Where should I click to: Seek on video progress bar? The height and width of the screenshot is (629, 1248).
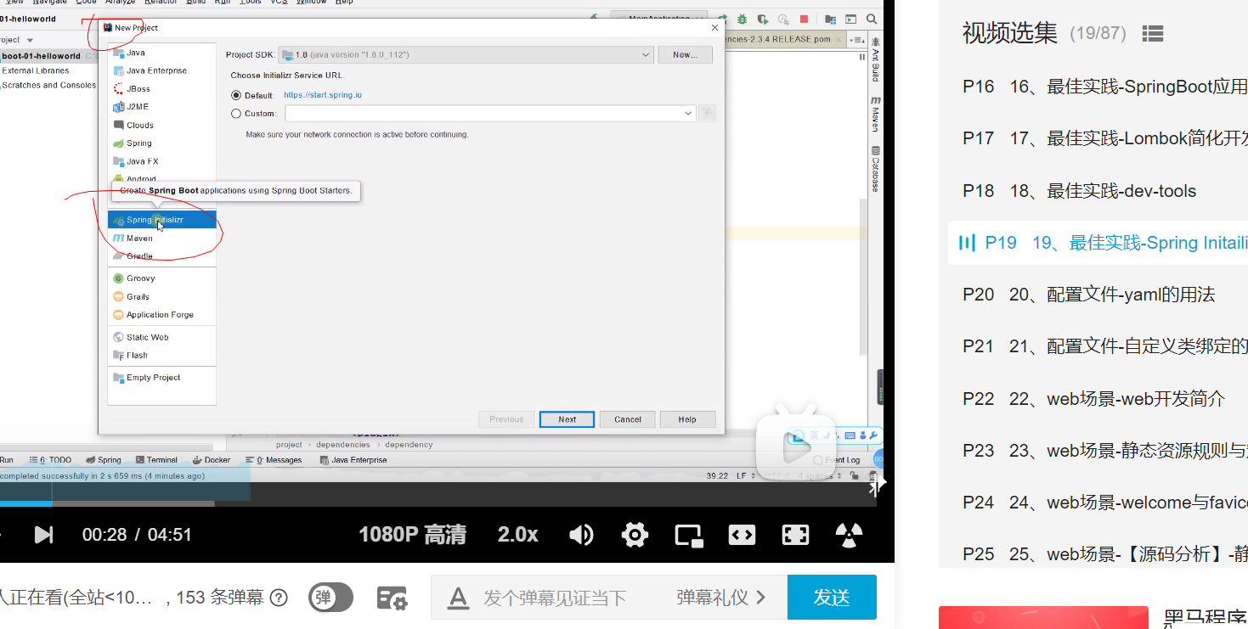click(438, 503)
